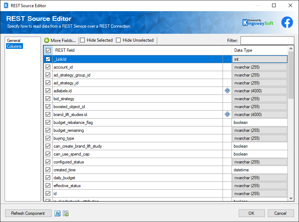Click the boolean type of budget_rebalance_flag
The height and width of the screenshot is (222, 299).
[240, 122]
